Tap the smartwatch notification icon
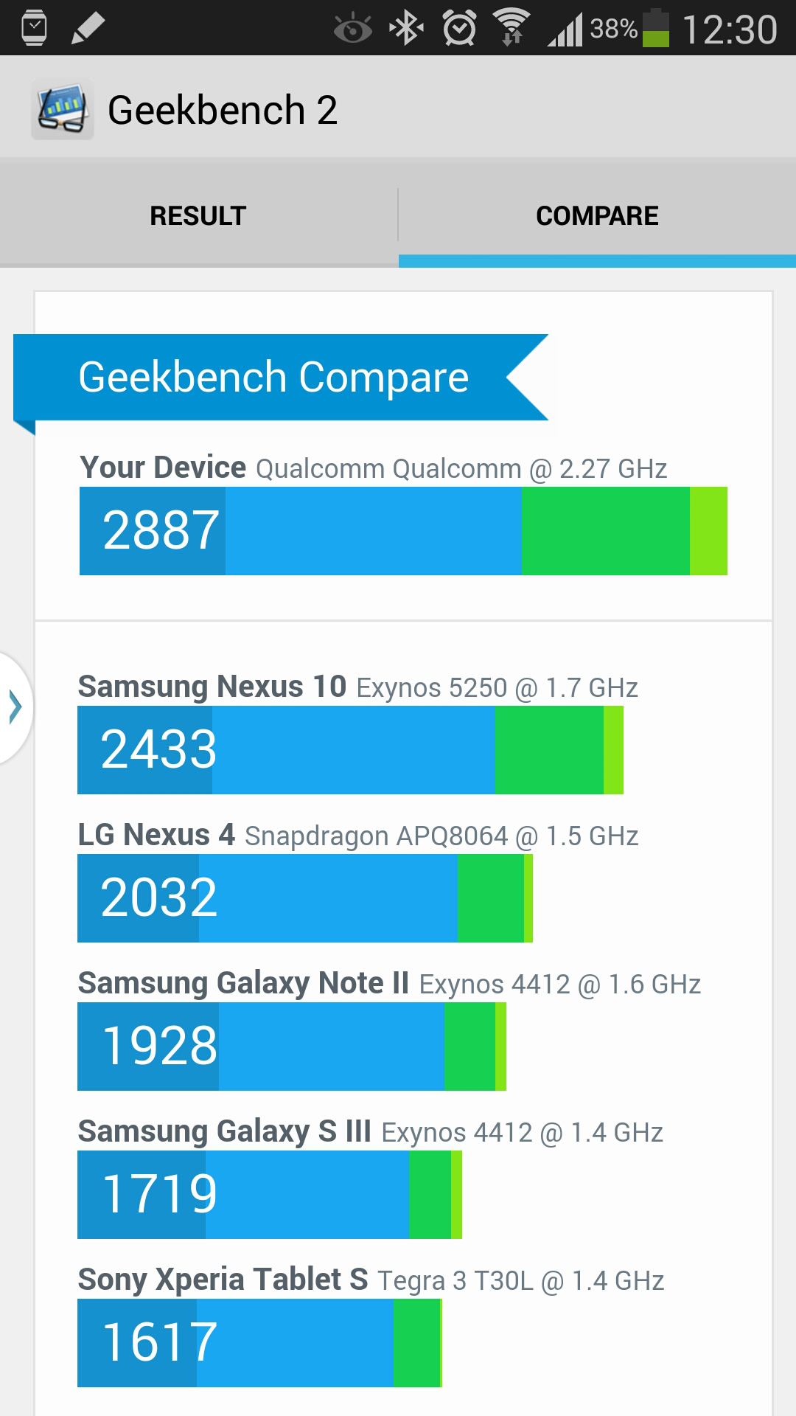Screen dimensions: 796x1416 pos(34,28)
